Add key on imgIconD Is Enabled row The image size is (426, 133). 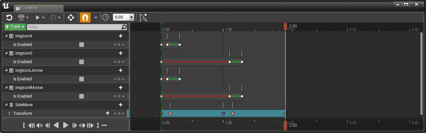point(119,62)
